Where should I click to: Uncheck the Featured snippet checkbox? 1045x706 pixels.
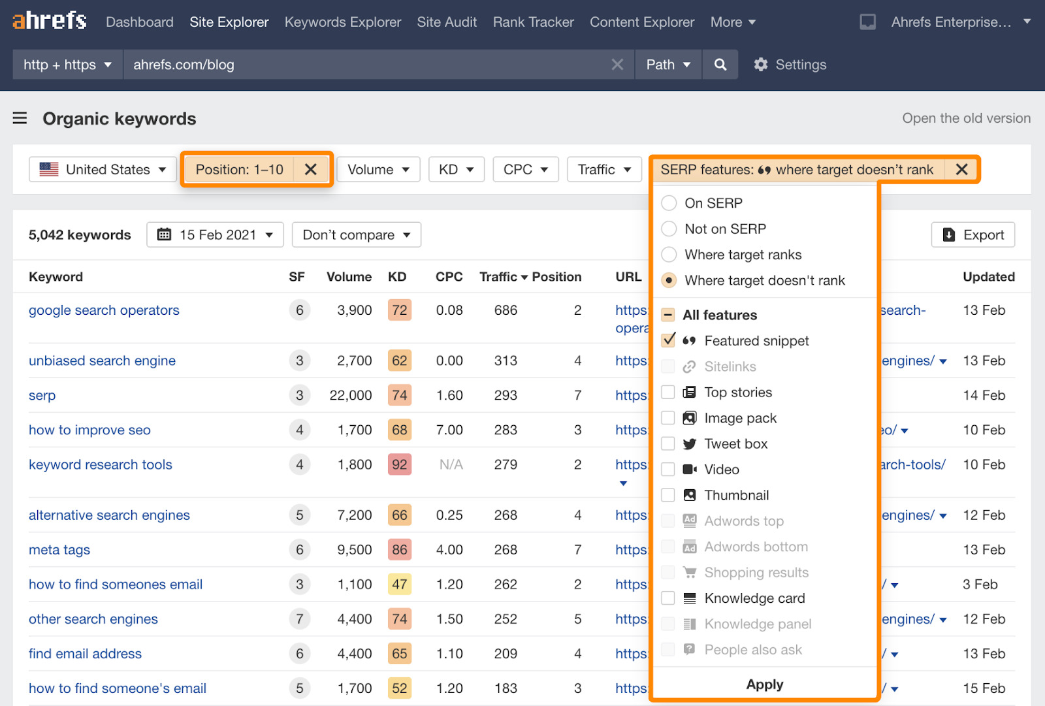(668, 341)
